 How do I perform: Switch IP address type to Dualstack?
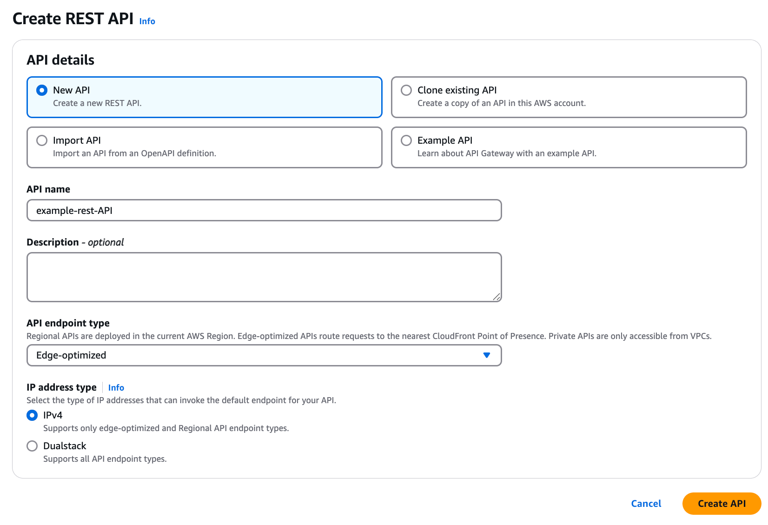click(x=32, y=446)
